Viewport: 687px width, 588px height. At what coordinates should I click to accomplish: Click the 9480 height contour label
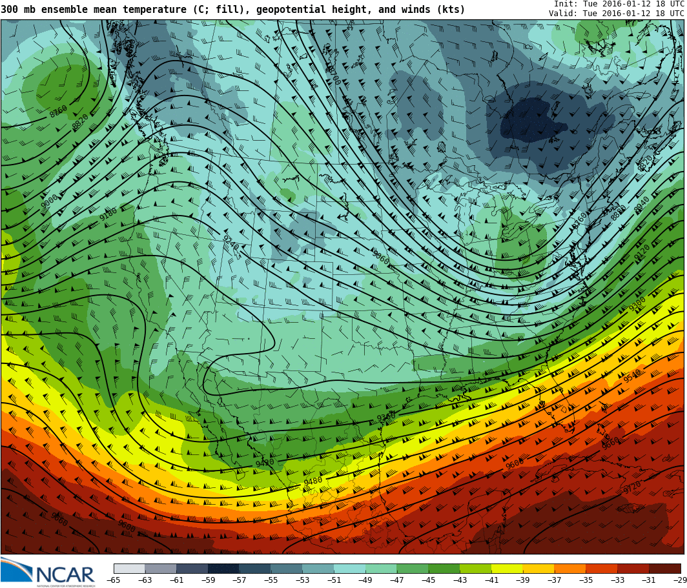click(x=313, y=481)
